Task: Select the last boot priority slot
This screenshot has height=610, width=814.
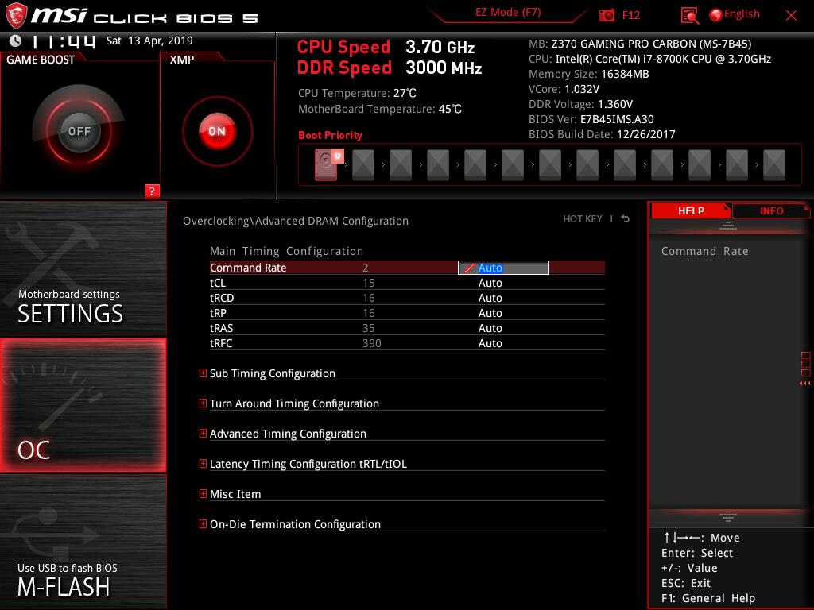Action: [774, 165]
